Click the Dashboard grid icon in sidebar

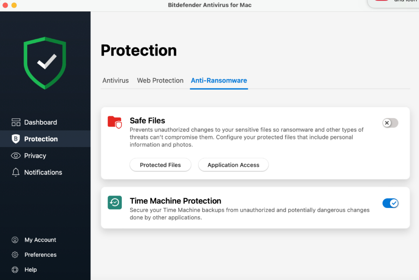click(x=15, y=122)
